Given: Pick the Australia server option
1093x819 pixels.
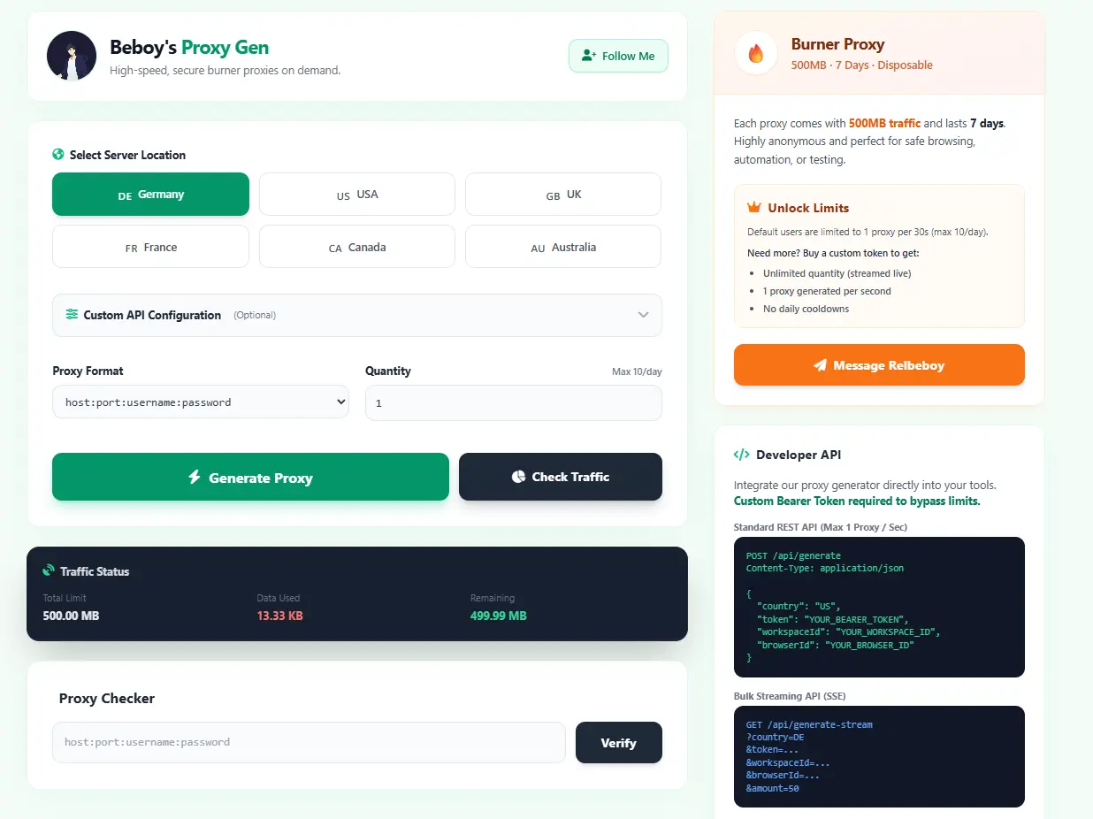Looking at the screenshot, I should [563, 247].
